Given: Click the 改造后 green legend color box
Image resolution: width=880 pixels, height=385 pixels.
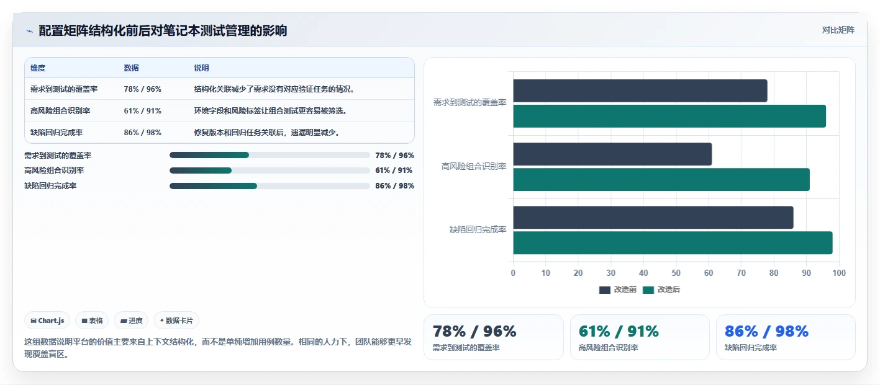Looking at the screenshot, I should (648, 290).
